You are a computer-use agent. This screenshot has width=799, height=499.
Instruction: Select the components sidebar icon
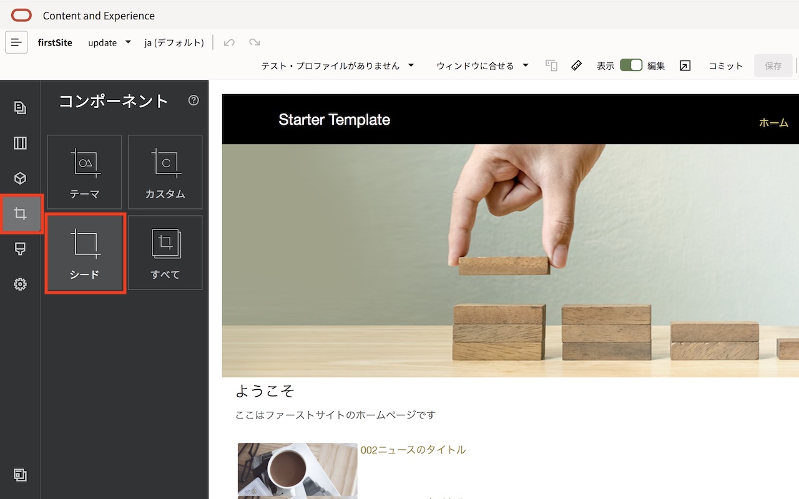point(21,213)
